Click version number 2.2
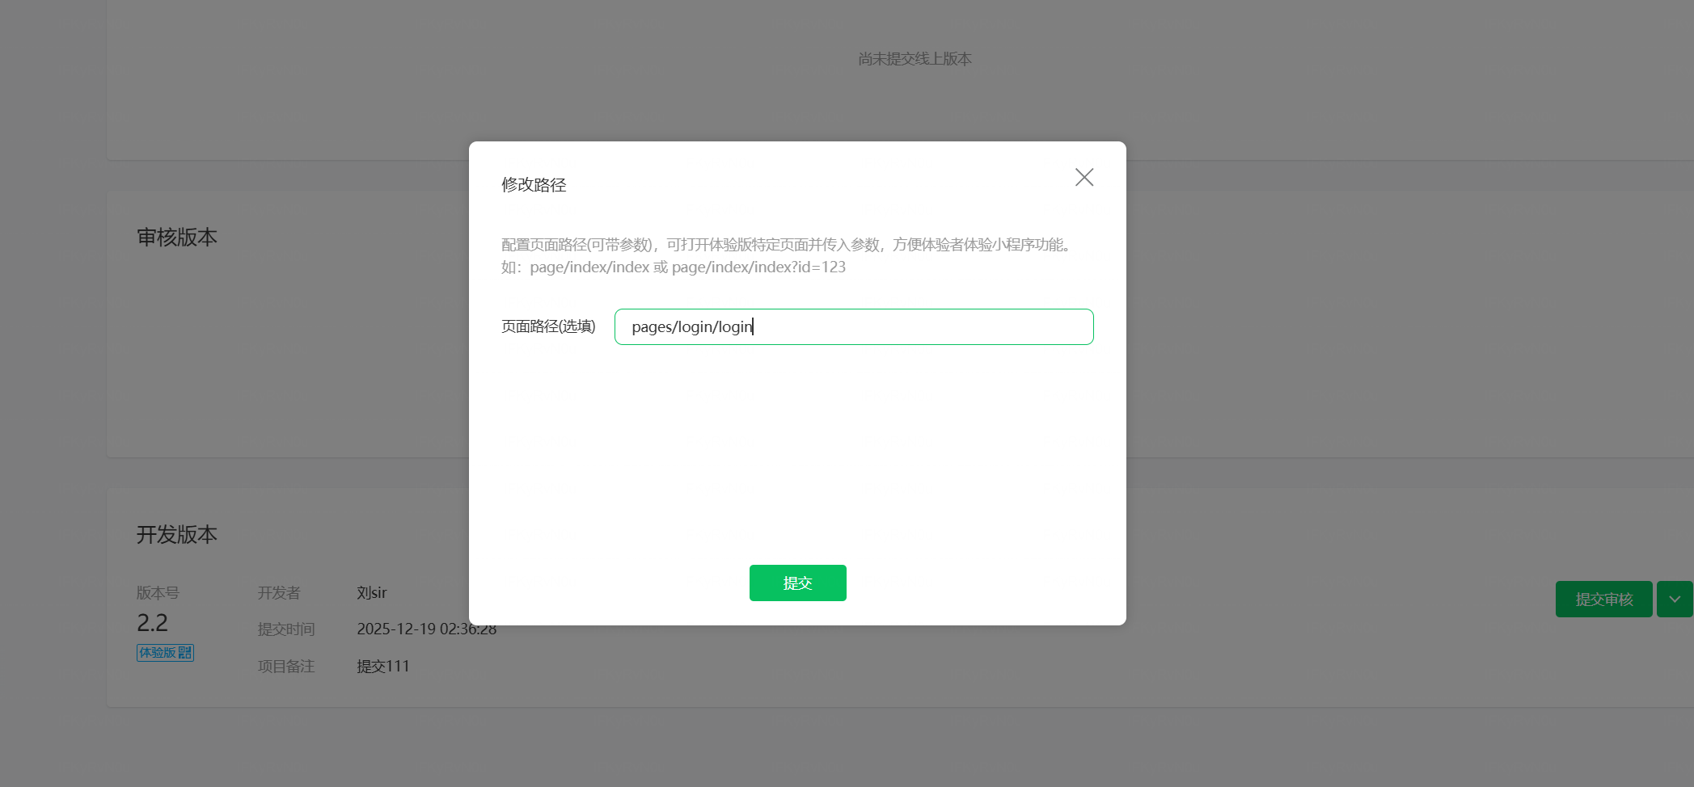Viewport: 1694px width, 787px height. (x=152, y=623)
